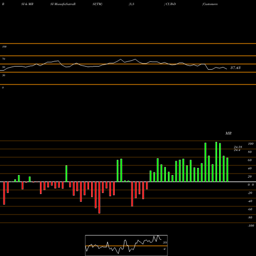This screenshot has width=256, height=256.
Task: Click the 'CUB-D' ticker symbol text
Action: (170, 4)
